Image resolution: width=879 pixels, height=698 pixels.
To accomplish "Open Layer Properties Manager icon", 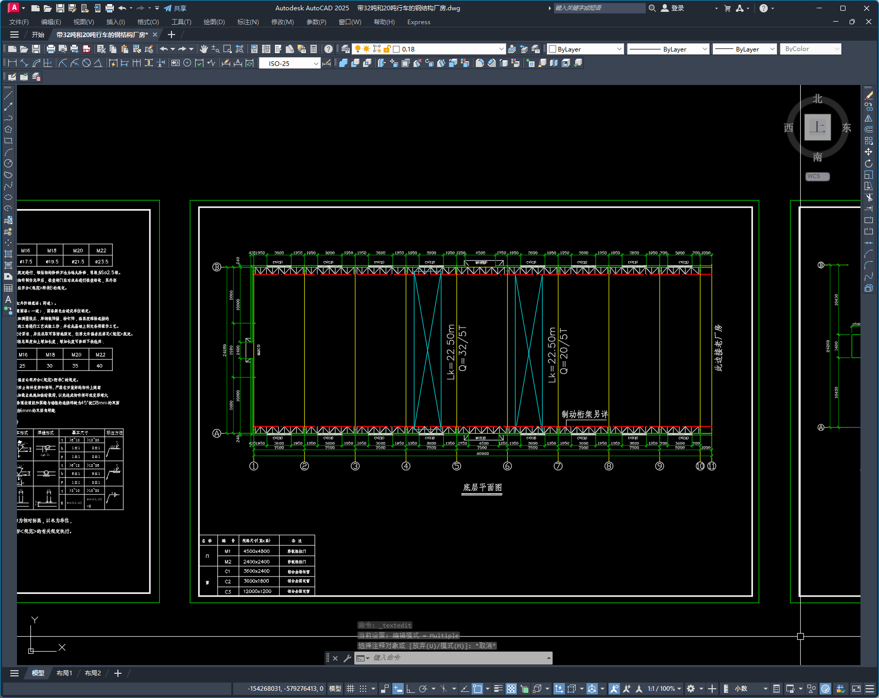I will point(346,49).
